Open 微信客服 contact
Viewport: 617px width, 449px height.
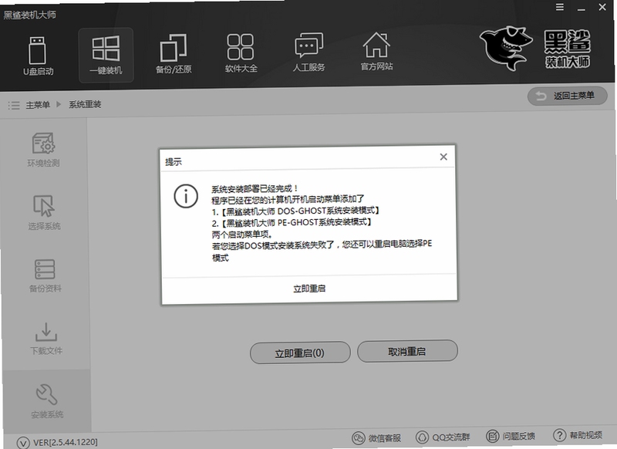click(376, 437)
